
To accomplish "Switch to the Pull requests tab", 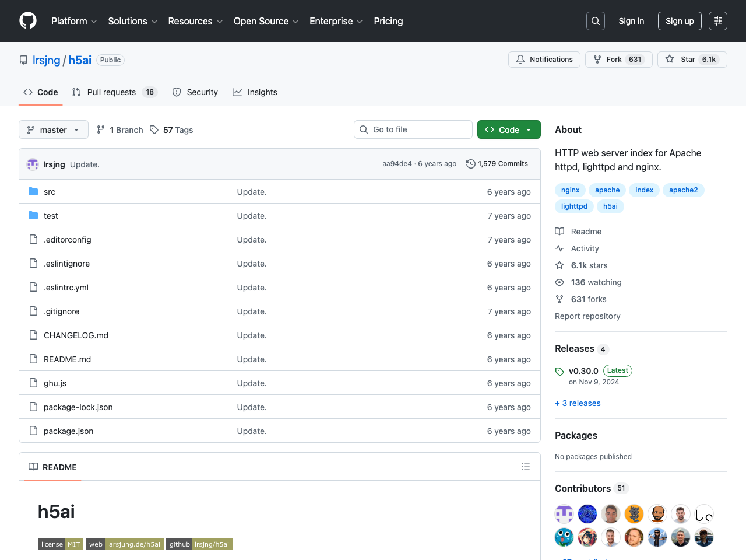I will coord(111,92).
